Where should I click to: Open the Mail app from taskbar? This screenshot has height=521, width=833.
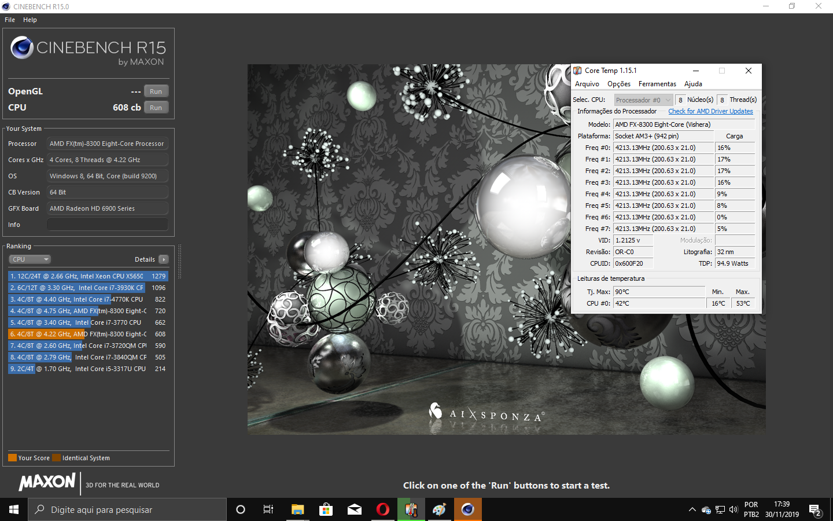tap(354, 509)
